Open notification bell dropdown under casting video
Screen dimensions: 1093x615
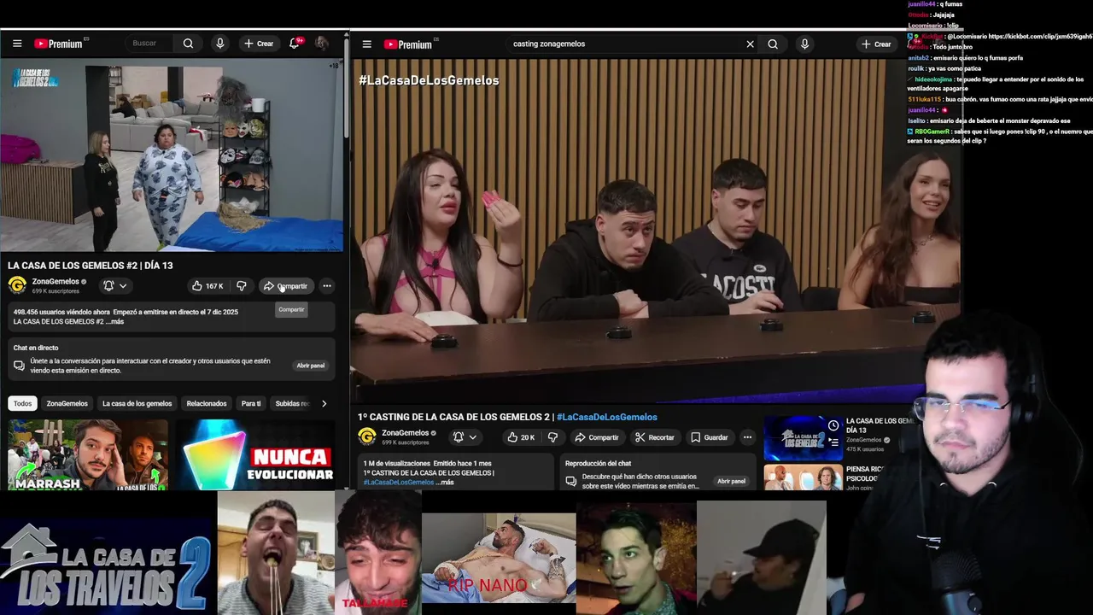point(465,437)
